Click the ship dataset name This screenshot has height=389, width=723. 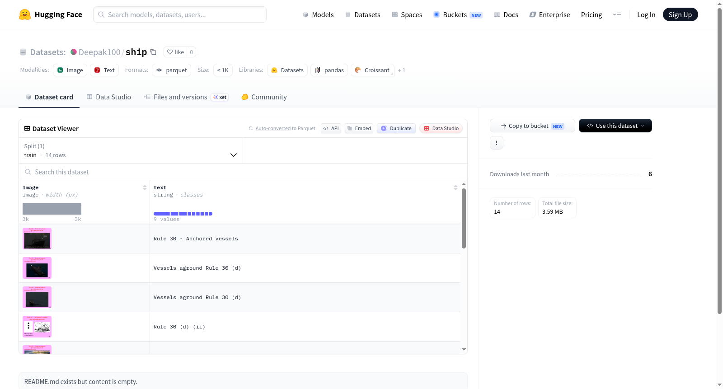pos(136,52)
